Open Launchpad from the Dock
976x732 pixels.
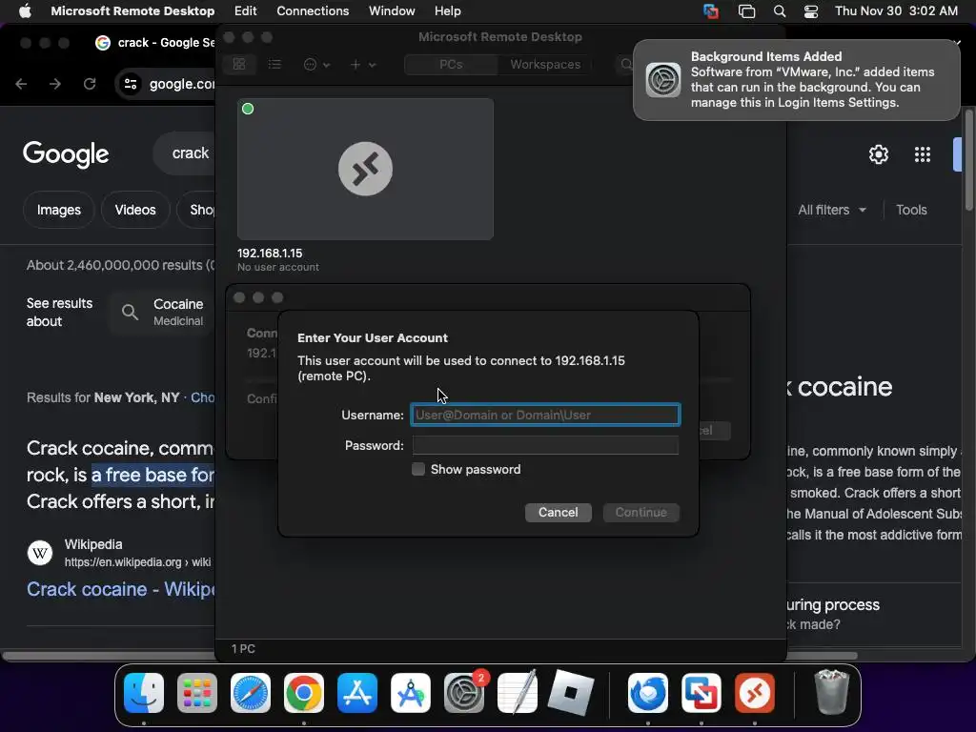[197, 693]
